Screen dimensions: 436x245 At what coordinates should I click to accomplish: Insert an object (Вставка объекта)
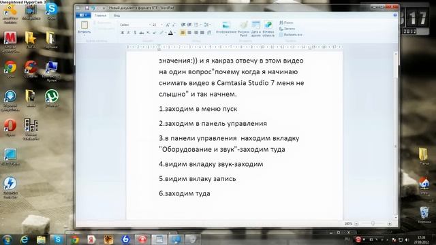268,29
